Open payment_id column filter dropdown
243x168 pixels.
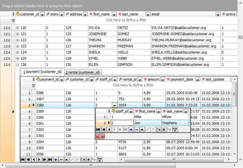click(62, 80)
